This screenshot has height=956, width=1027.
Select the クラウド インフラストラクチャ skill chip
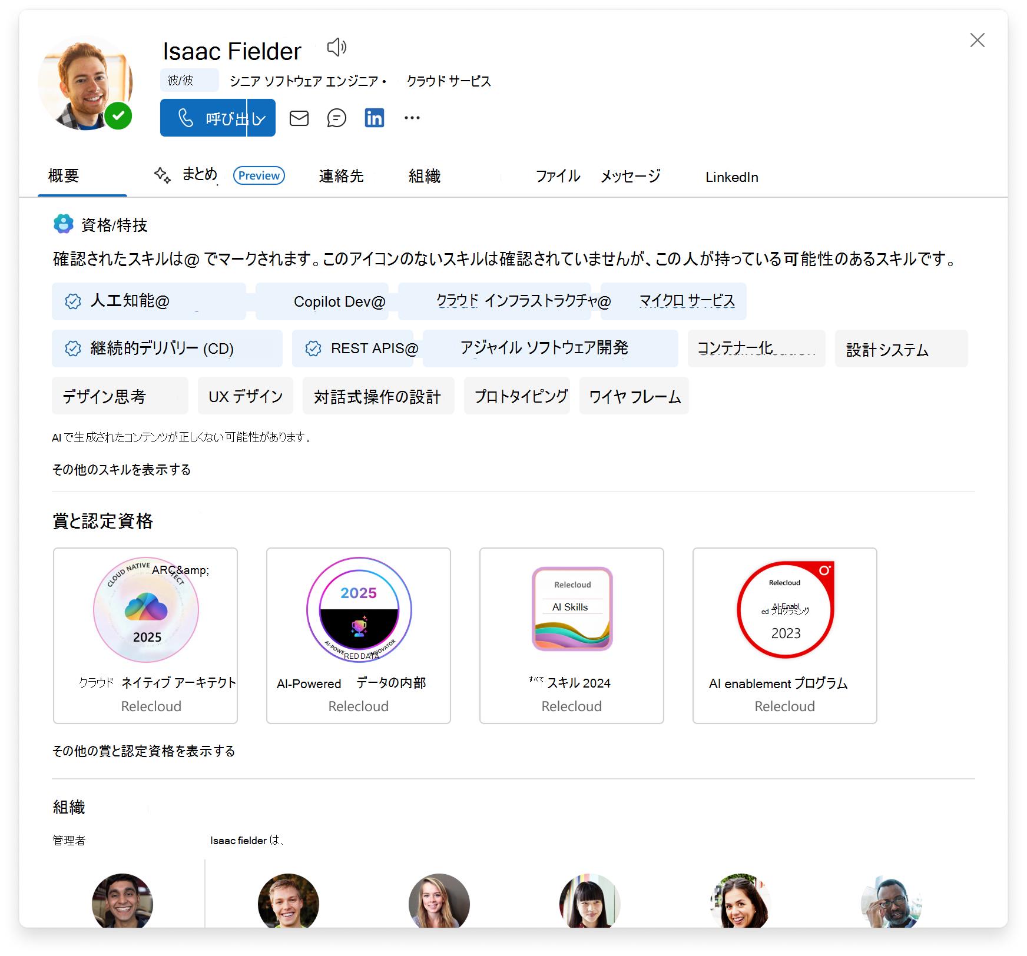tap(495, 301)
